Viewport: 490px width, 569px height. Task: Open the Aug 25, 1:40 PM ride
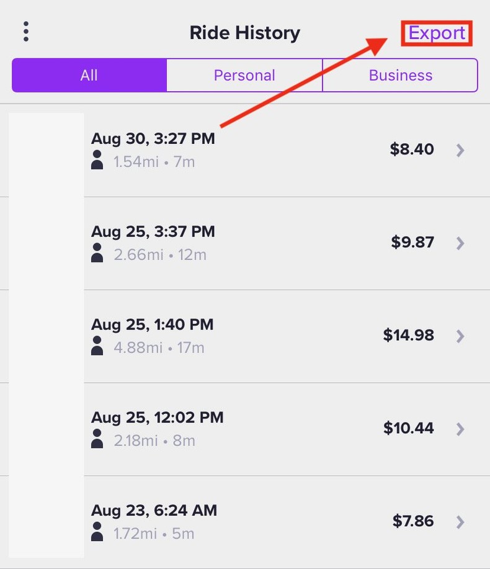point(153,324)
